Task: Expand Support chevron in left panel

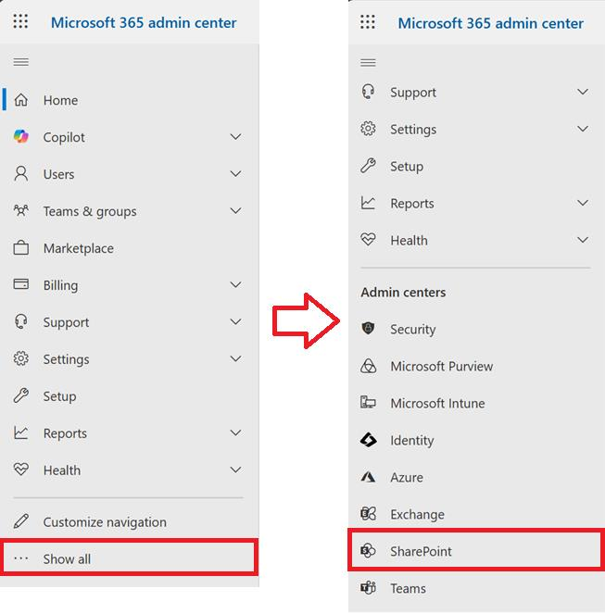Action: point(235,321)
